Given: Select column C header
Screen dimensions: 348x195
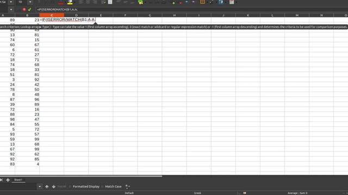Looking at the screenshot, I should 52,15.
